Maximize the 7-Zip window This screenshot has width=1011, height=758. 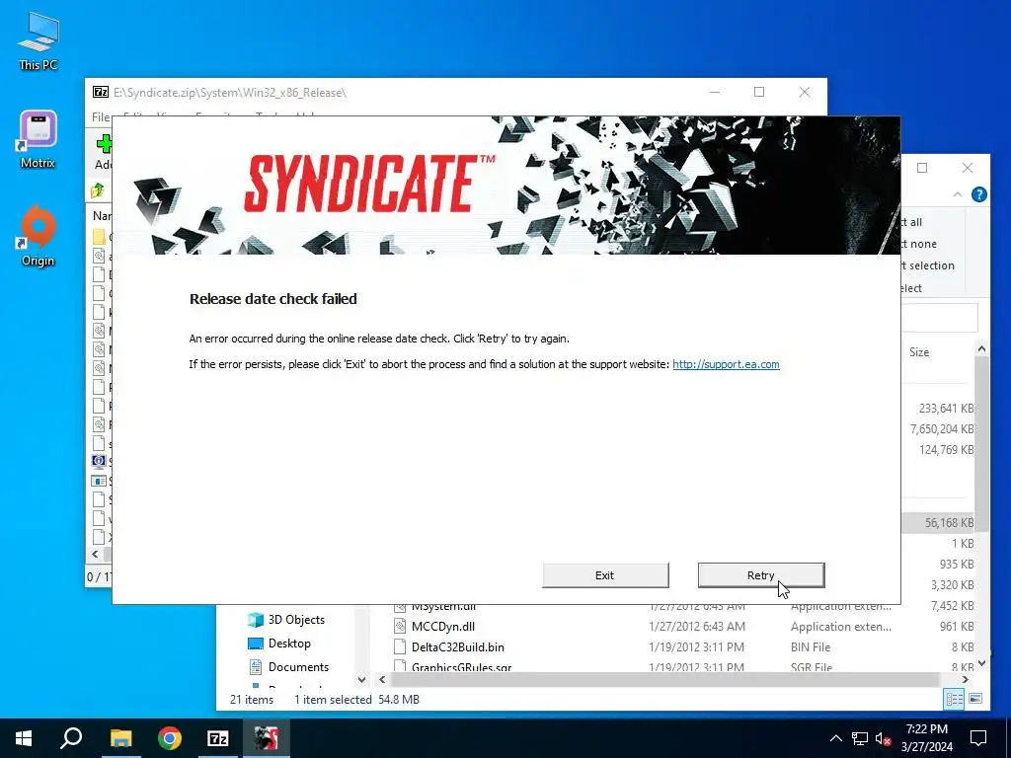pyautogui.click(x=759, y=92)
